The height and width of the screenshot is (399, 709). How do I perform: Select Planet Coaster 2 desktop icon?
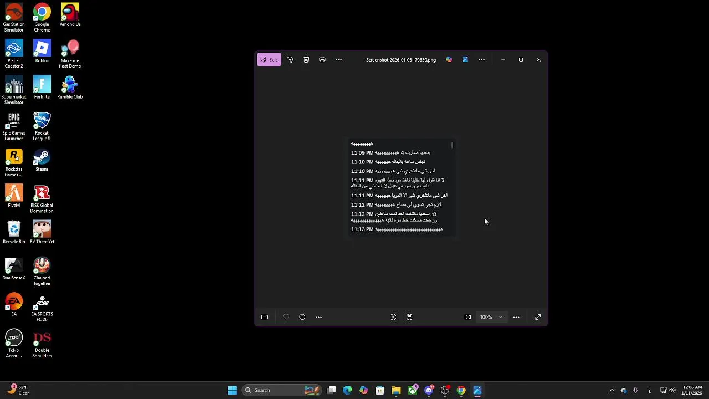pyautogui.click(x=14, y=54)
